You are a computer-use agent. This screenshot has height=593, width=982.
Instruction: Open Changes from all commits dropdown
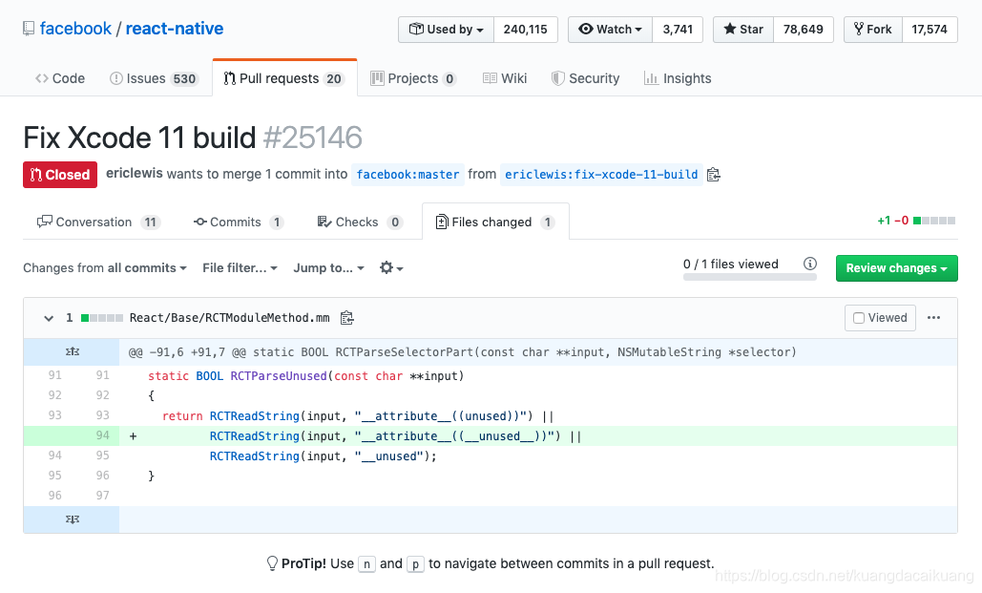point(105,267)
